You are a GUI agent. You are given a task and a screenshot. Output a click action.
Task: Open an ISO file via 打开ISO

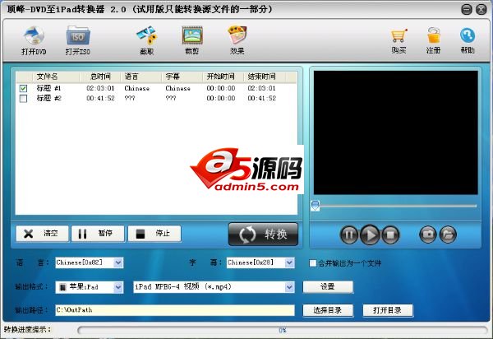pyautogui.click(x=78, y=41)
